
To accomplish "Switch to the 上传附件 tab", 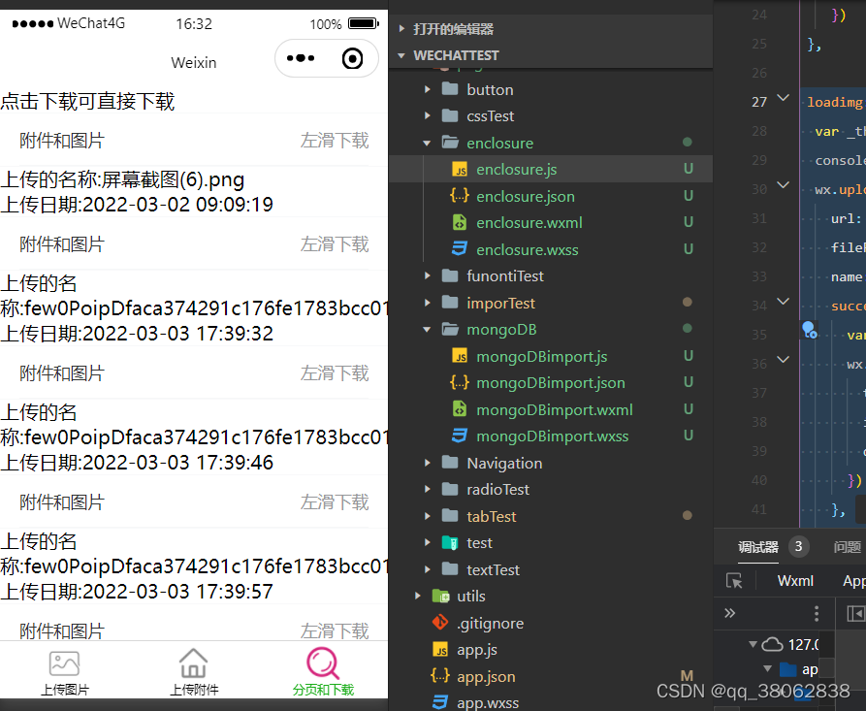I will pyautogui.click(x=194, y=672).
